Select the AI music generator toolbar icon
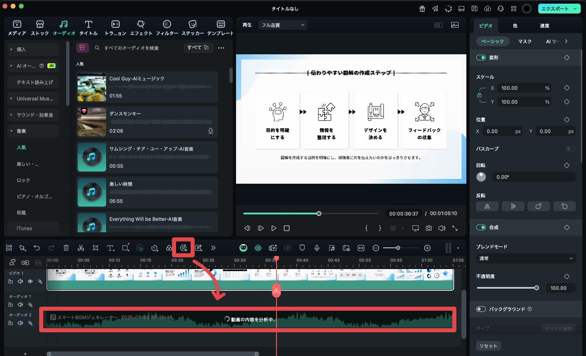Image resolution: width=586 pixels, height=356 pixels. coord(183,248)
